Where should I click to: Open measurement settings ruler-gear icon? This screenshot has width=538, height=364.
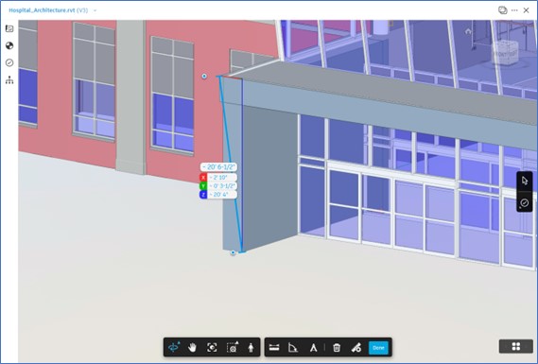tap(356, 348)
